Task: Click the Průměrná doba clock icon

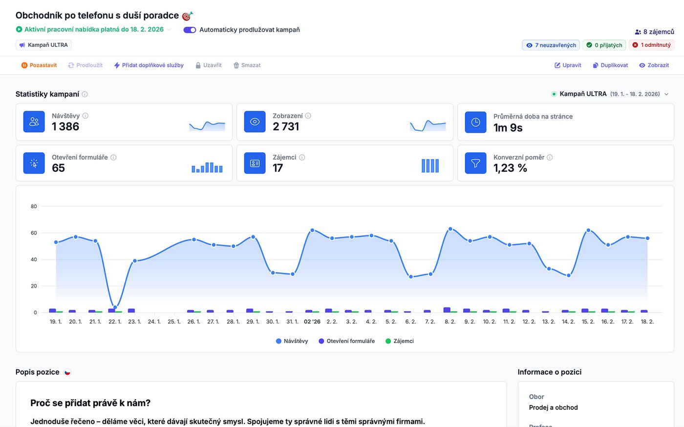Action: pos(475,122)
